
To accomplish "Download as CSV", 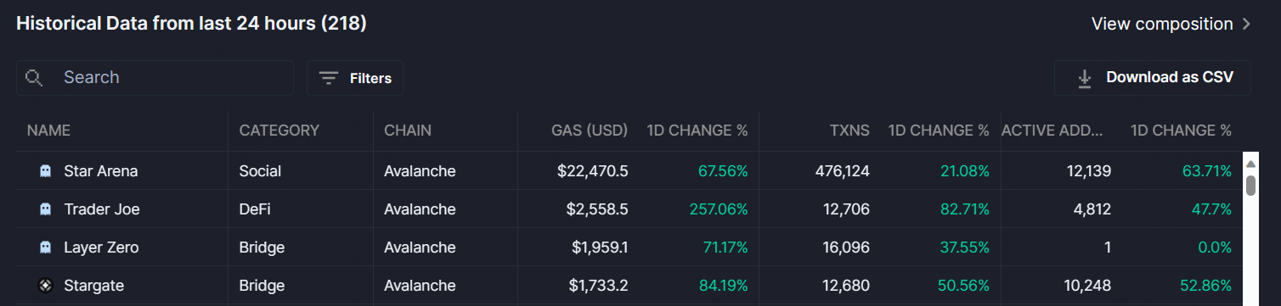I will (1153, 78).
